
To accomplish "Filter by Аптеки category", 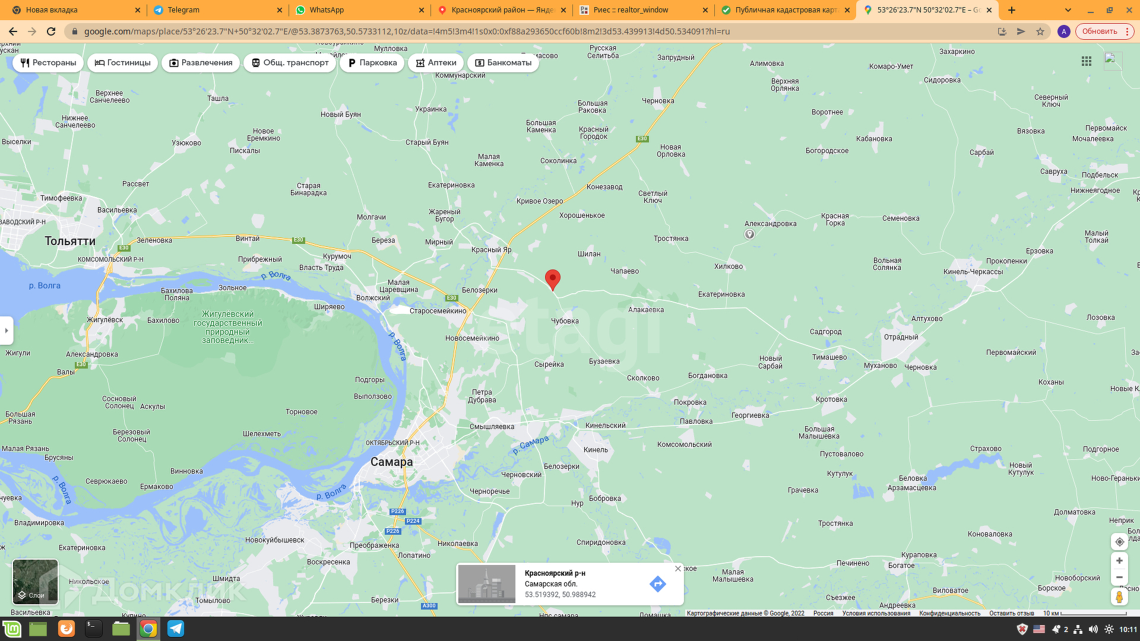I will click(x=436, y=63).
